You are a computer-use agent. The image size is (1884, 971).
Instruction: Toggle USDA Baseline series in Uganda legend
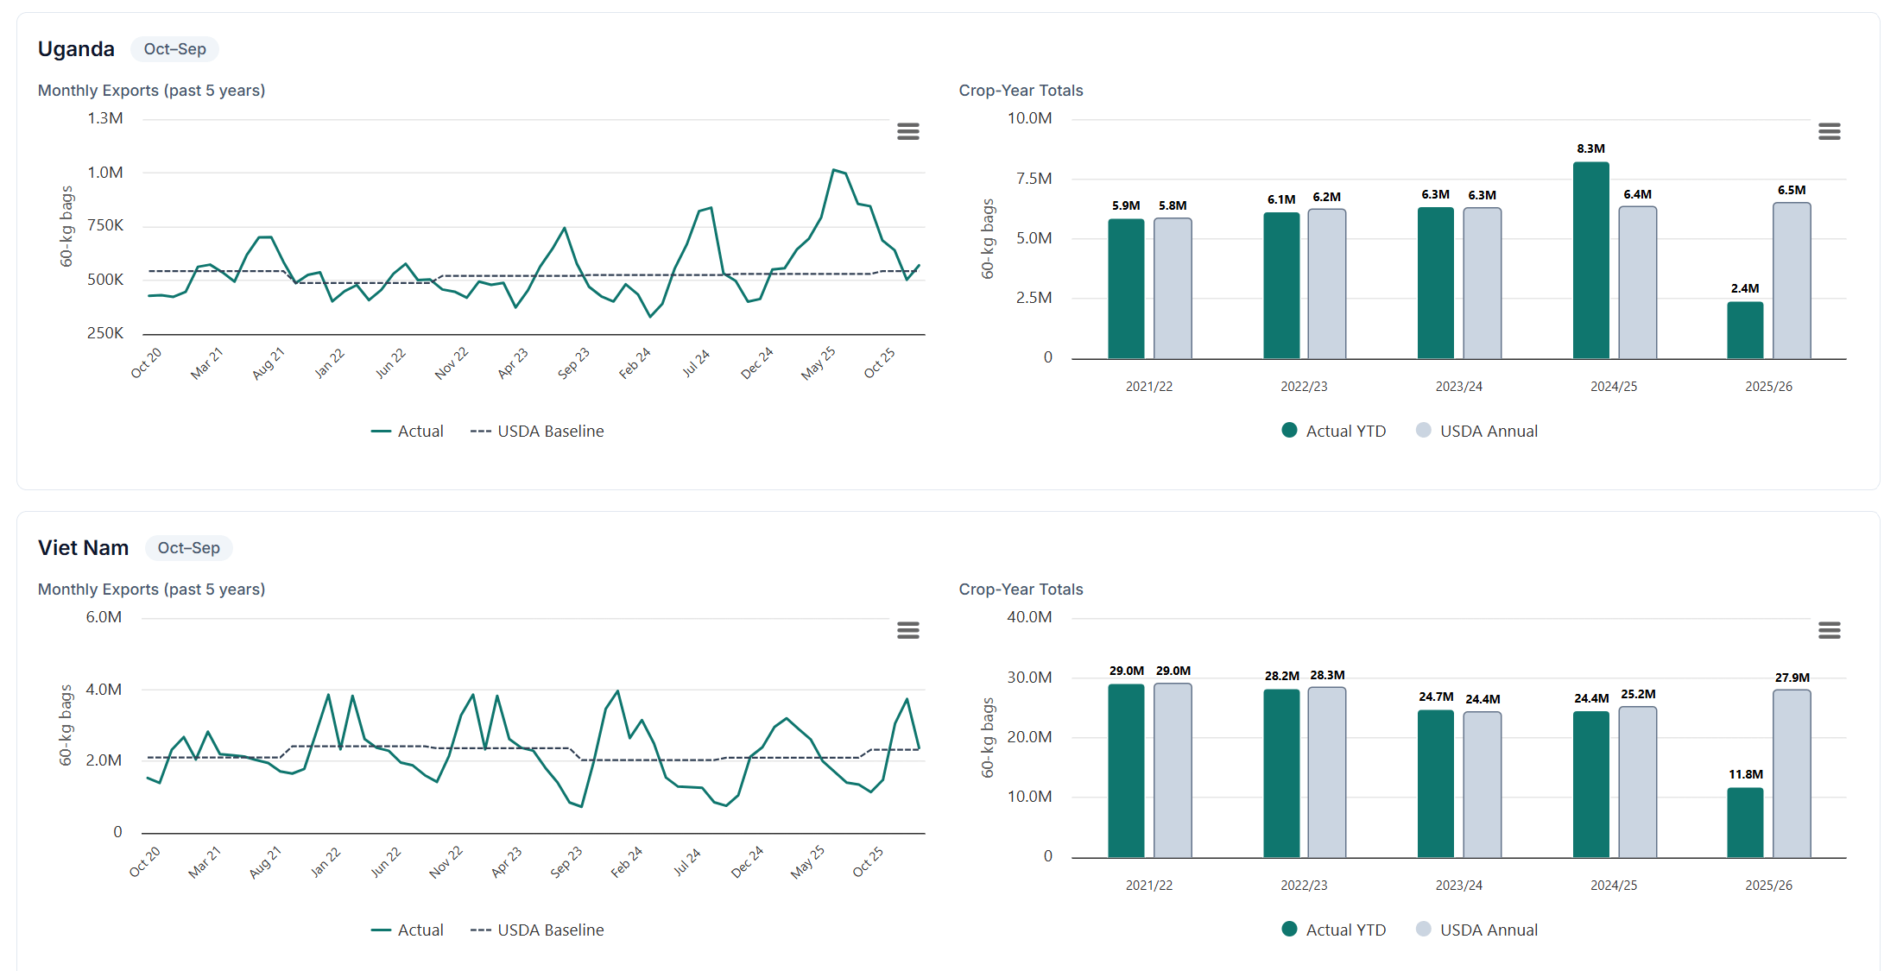tap(537, 431)
